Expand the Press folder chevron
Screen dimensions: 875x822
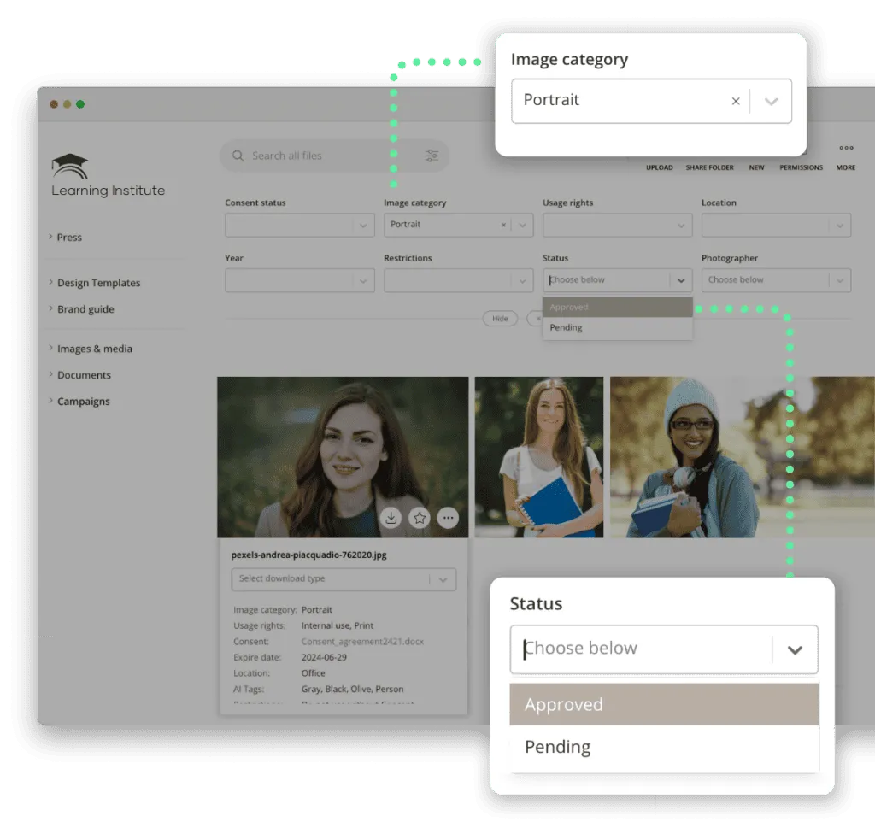pos(50,237)
